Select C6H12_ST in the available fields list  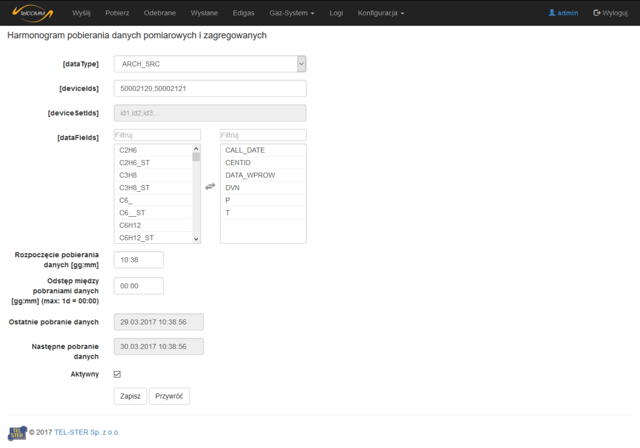coord(153,238)
